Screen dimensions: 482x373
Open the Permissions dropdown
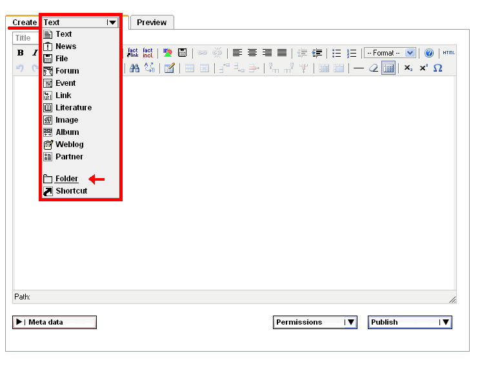[x=315, y=322]
